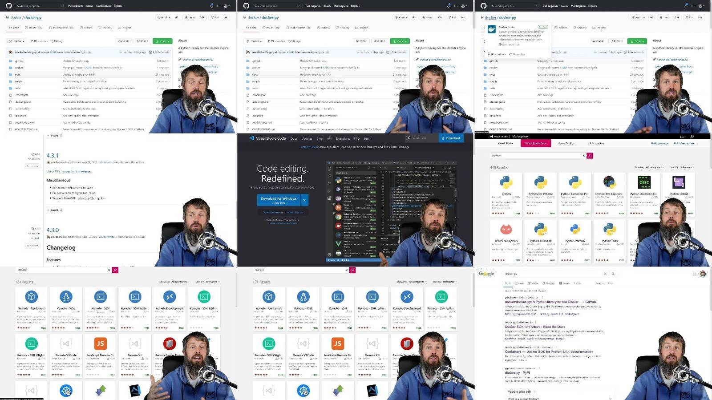
Task: Open the Python Path extension card
Action: (609, 241)
